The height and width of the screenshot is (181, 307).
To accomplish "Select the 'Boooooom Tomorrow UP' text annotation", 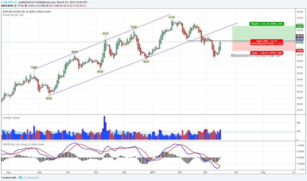I will (x=256, y=56).
